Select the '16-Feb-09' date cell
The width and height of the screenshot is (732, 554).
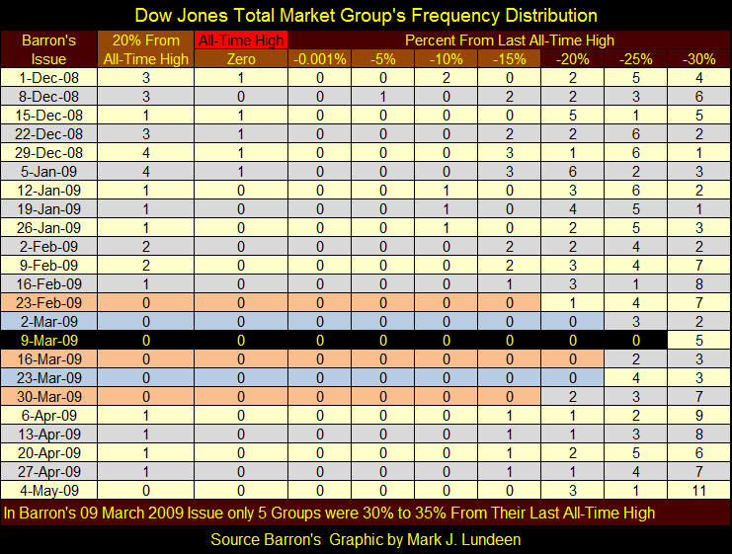[49, 283]
